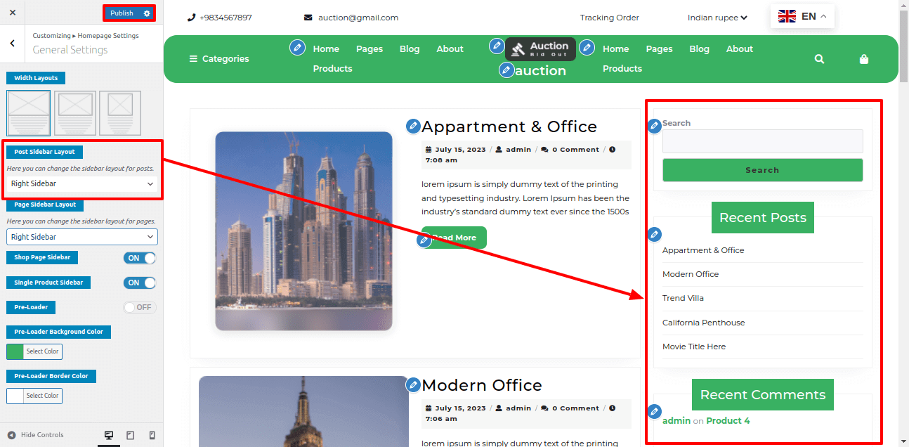Enable the Pre-Loader toggle

pyautogui.click(x=140, y=307)
